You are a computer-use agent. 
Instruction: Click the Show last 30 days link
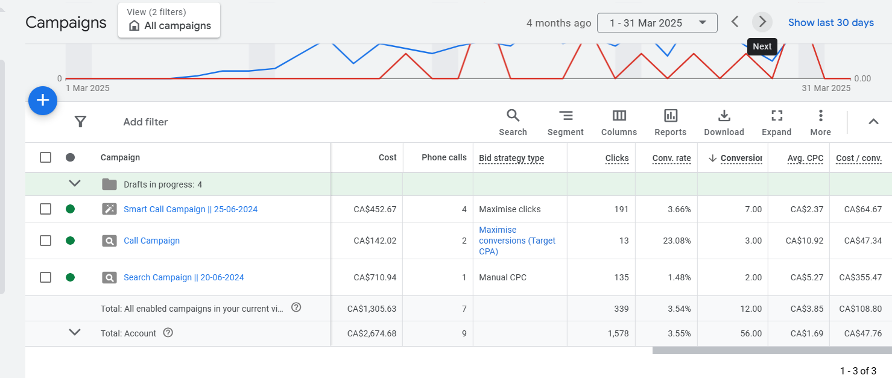tap(830, 22)
